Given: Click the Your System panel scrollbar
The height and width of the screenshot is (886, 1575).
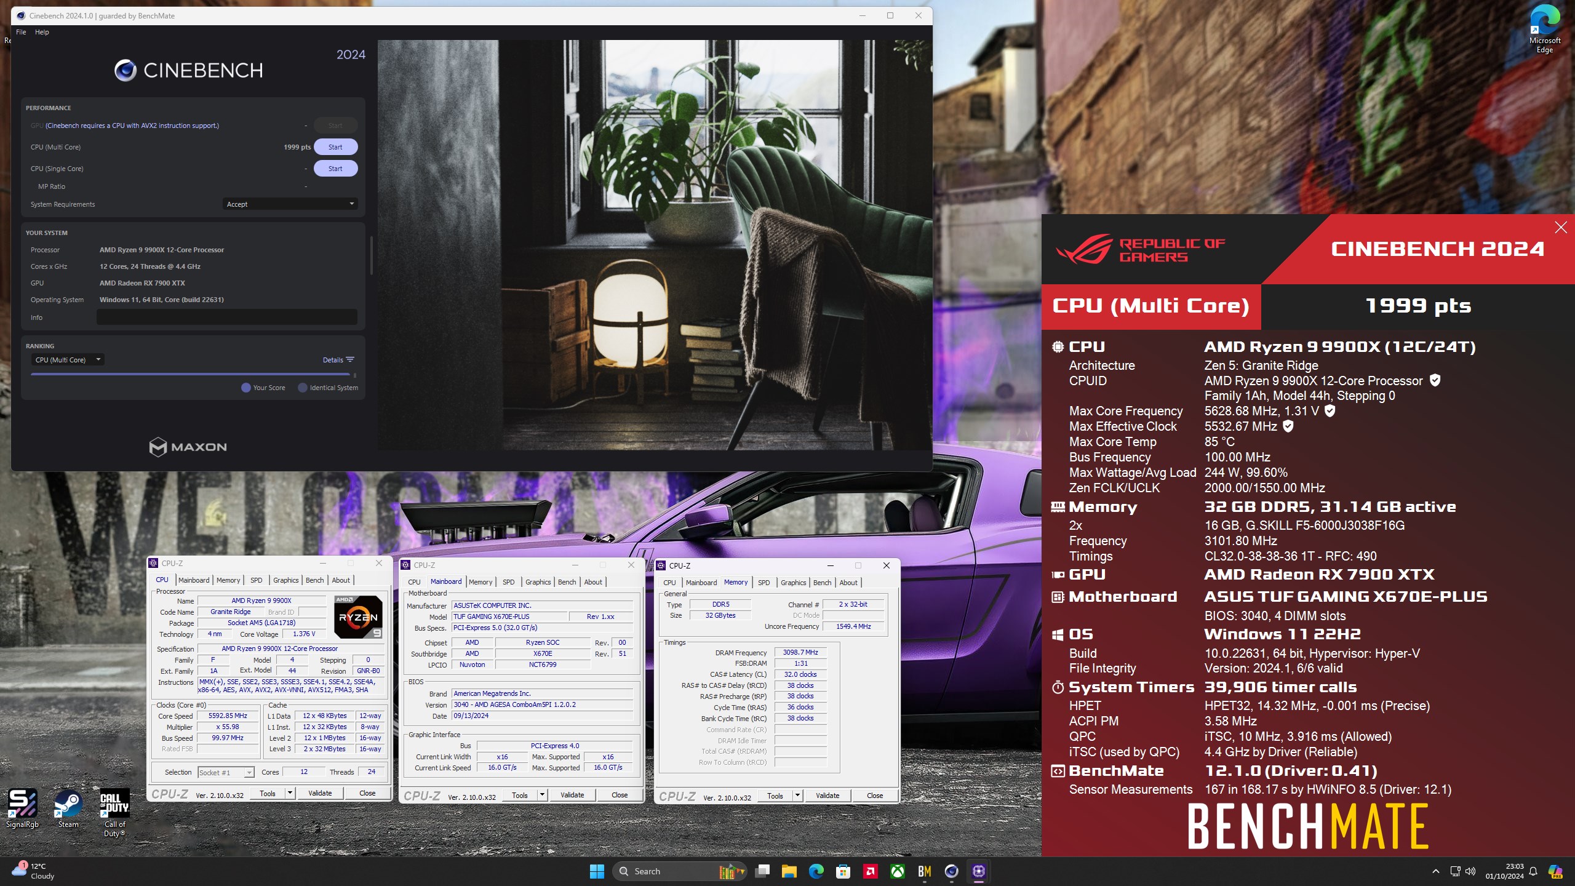Looking at the screenshot, I should [371, 255].
